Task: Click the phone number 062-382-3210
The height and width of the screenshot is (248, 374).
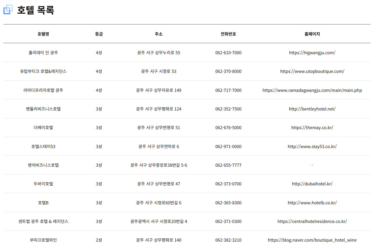Action: (228, 240)
